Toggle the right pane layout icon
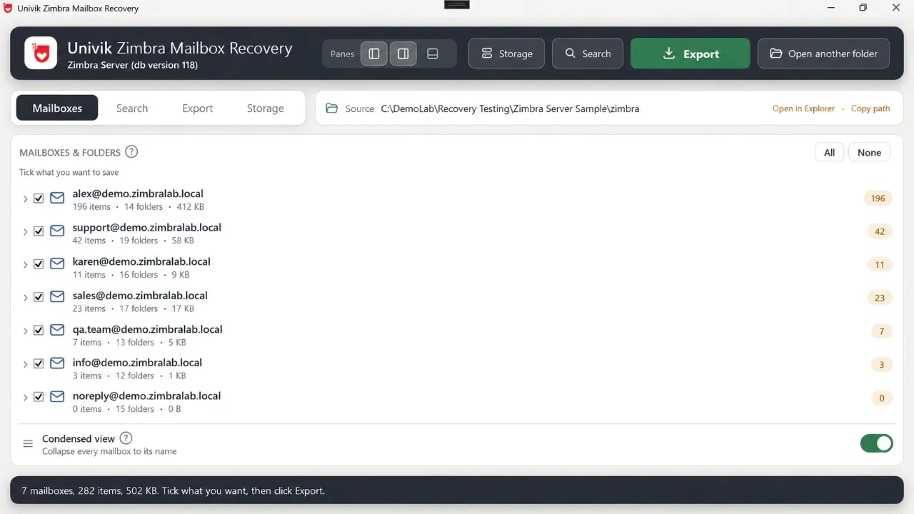914x514 pixels. pos(403,54)
